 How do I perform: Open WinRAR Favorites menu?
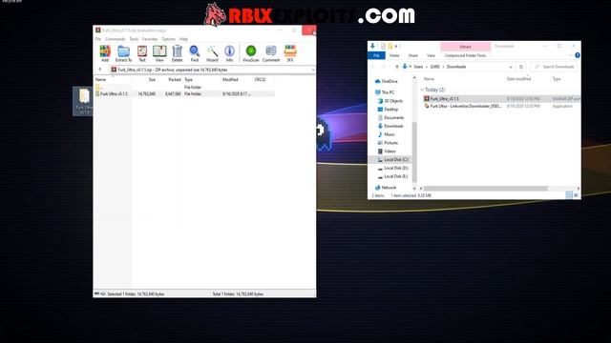pyautogui.click(x=150, y=39)
